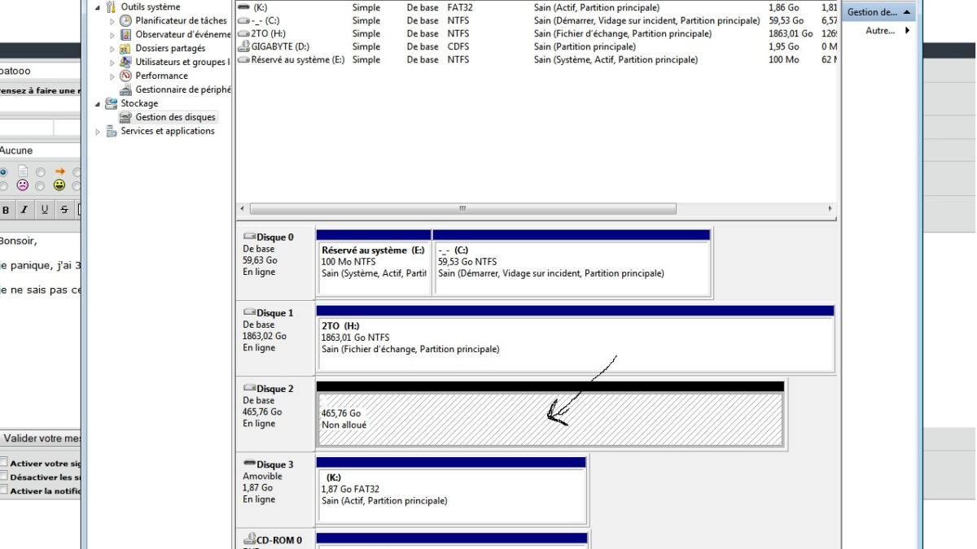Screen dimensions: 977x549
Task: Select Gestionnaire de périphériques icon
Action: 126,89
